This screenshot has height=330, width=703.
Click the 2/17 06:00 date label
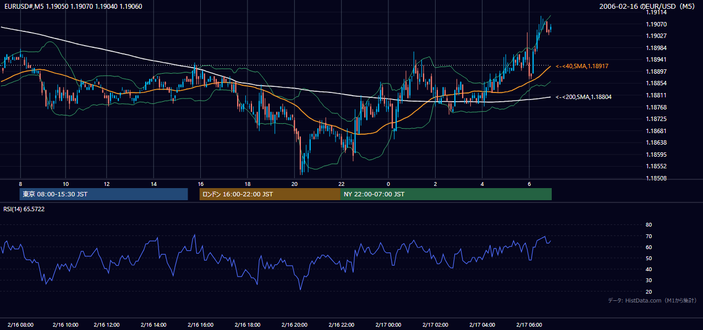point(528,324)
